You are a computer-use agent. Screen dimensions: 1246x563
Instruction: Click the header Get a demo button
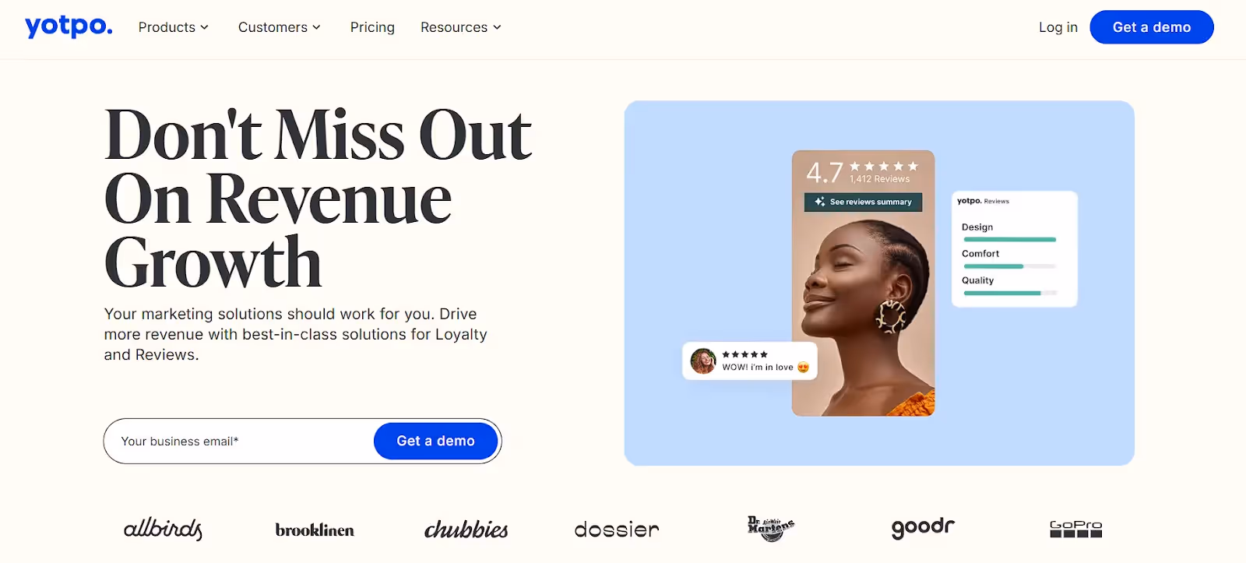[1152, 27]
